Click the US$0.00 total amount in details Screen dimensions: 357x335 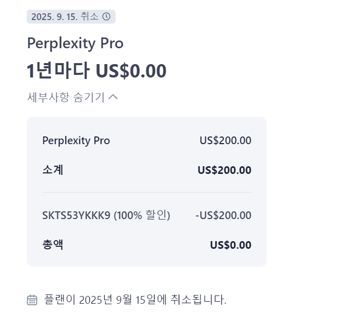tap(231, 245)
